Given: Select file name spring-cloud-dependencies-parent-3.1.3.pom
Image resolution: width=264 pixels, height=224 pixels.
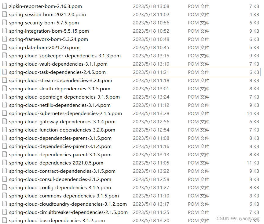Looking at the screenshot, I should click(x=60, y=155).
